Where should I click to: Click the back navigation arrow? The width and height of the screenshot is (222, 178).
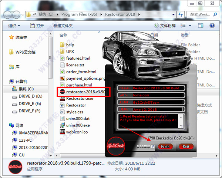click(x=7, y=14)
